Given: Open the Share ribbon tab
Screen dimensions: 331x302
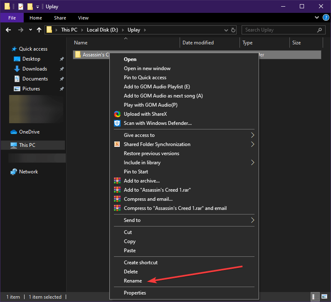Looking at the screenshot, I should (60, 18).
